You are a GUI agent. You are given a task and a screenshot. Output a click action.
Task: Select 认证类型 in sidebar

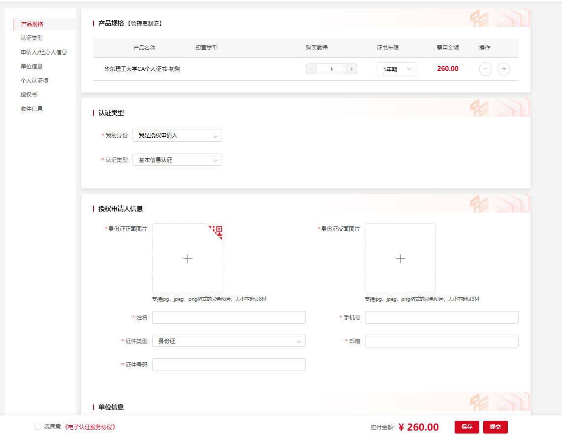[x=32, y=38]
